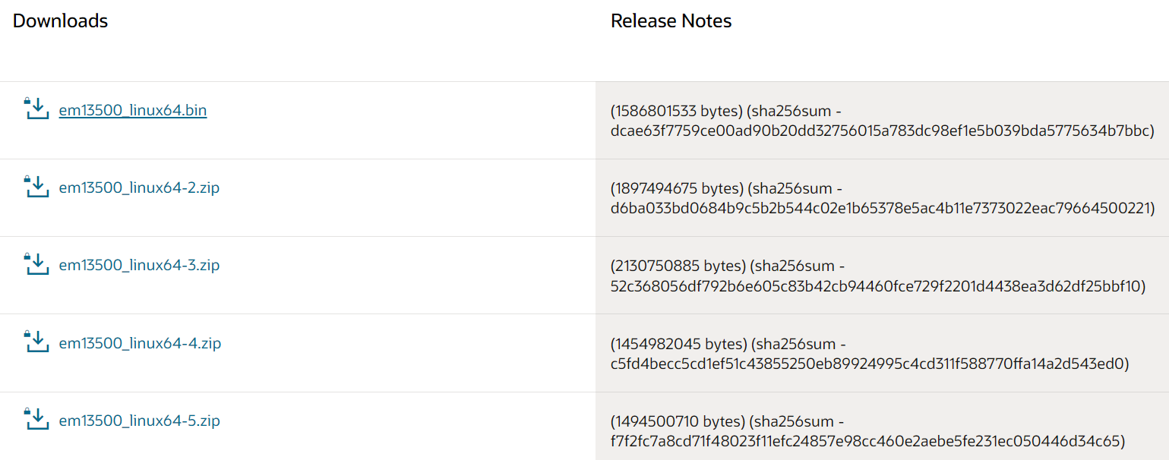Open the em13500_linux64.bin download link
This screenshot has height=460, width=1169.
pos(133,111)
